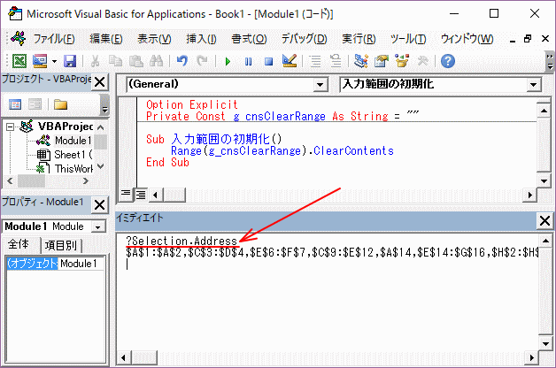Click End Sub code line
The image size is (556, 368).
click(x=167, y=162)
